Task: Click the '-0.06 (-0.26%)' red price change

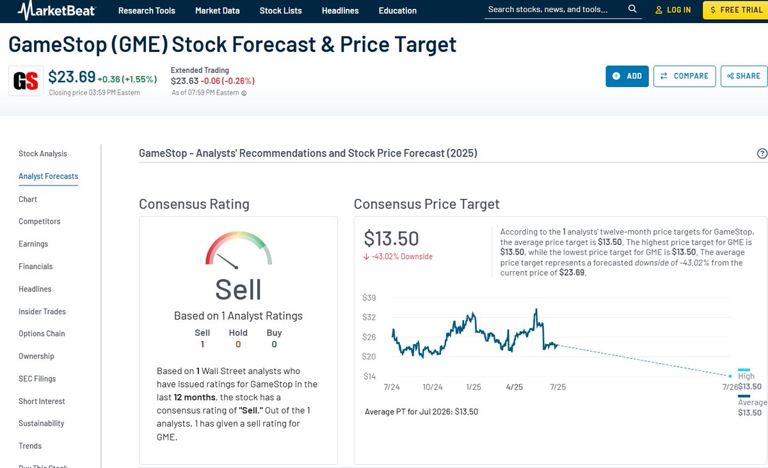Action: point(227,81)
